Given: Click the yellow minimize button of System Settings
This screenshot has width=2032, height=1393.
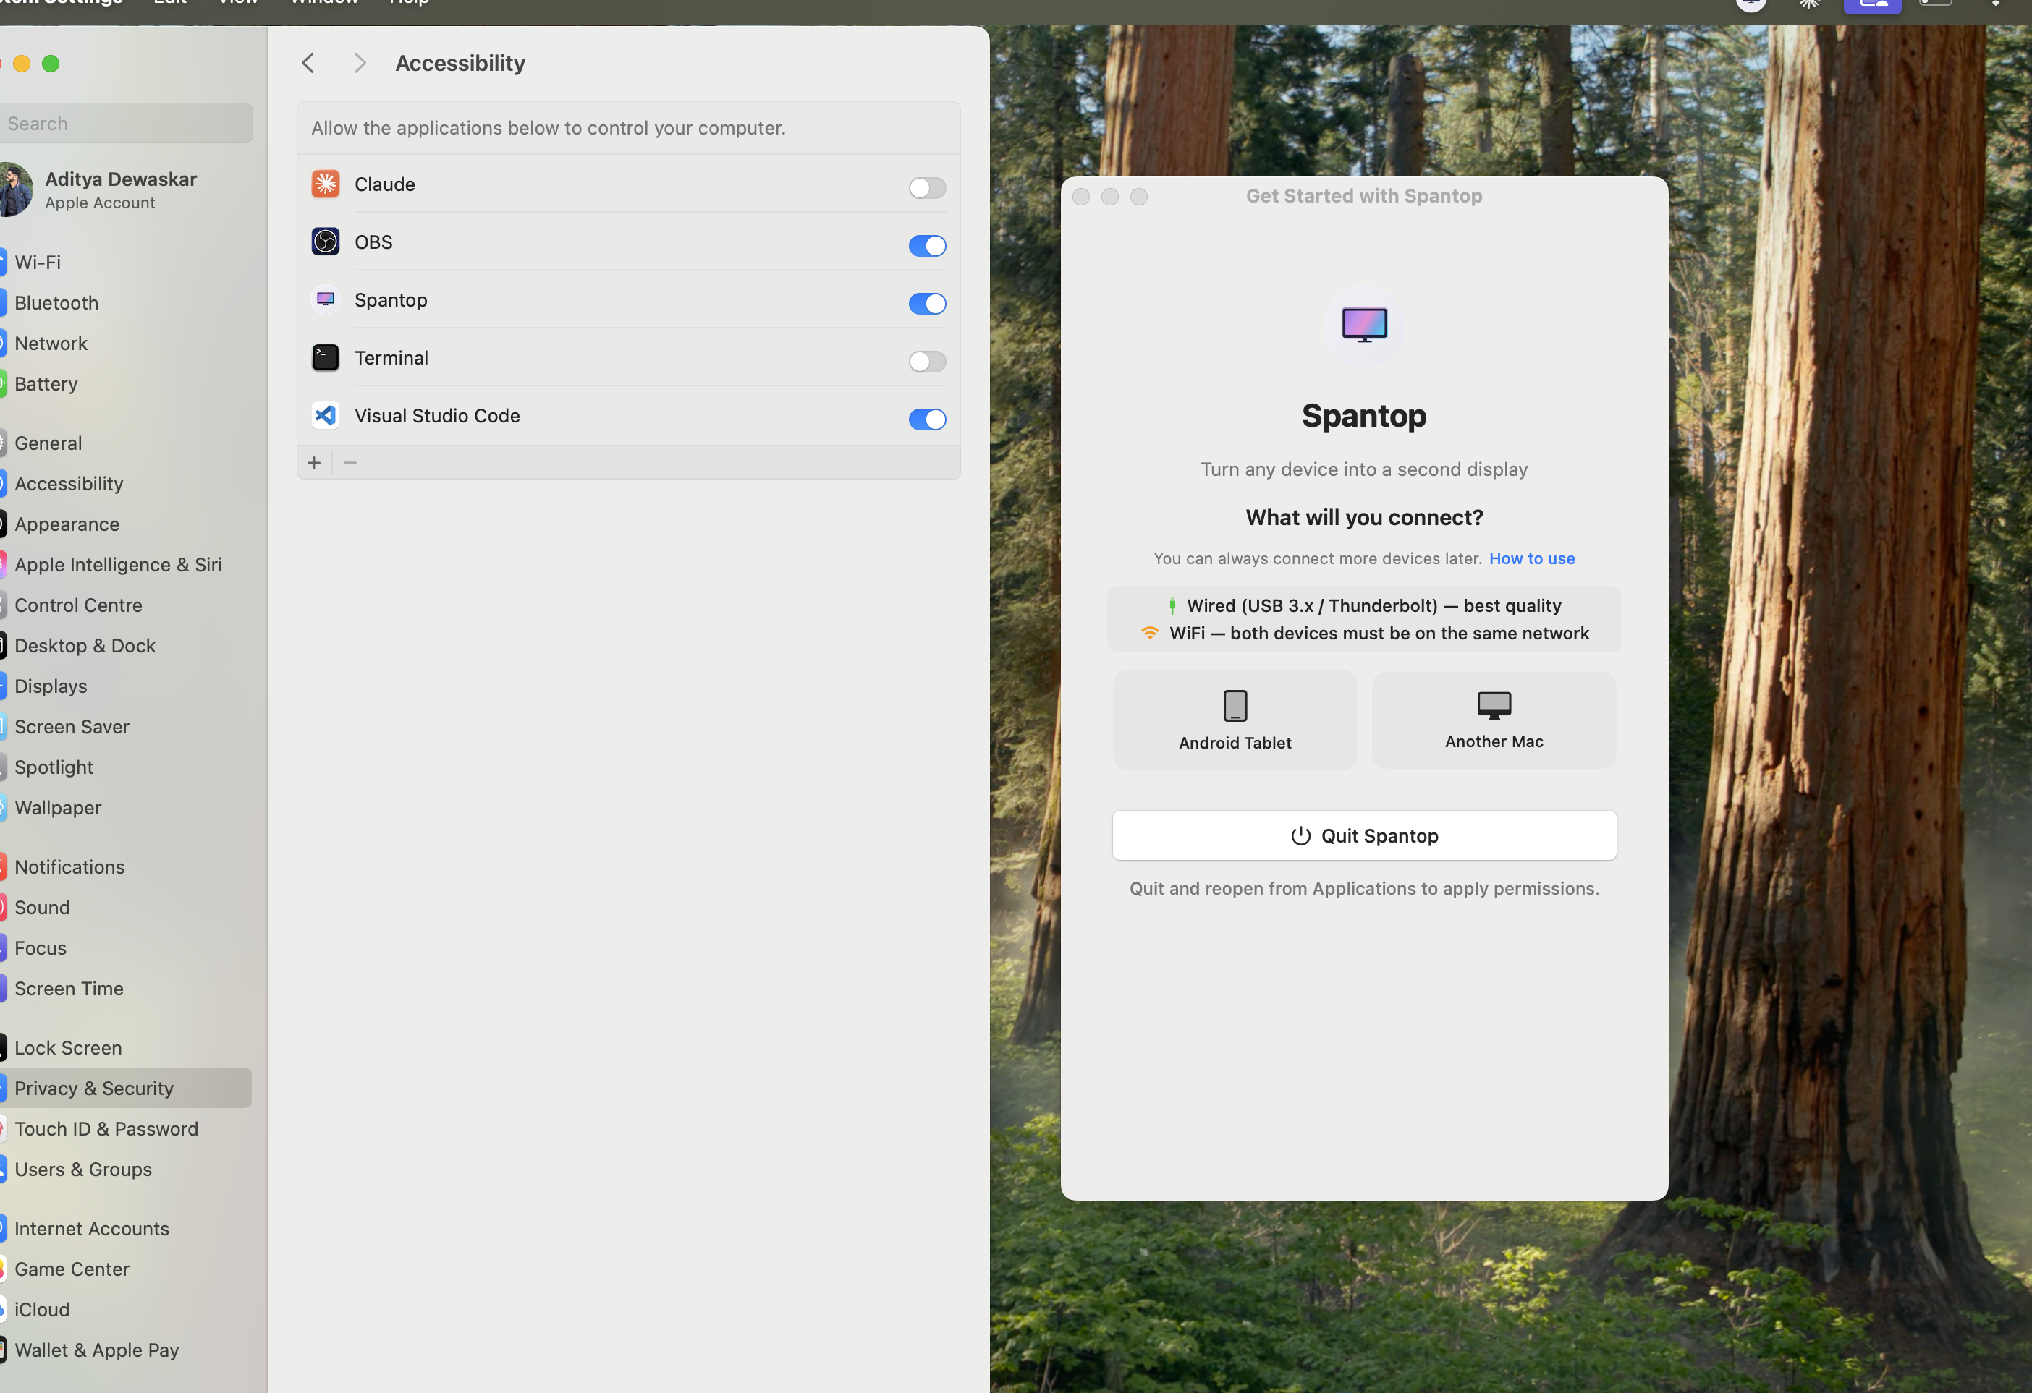Looking at the screenshot, I should [22, 64].
